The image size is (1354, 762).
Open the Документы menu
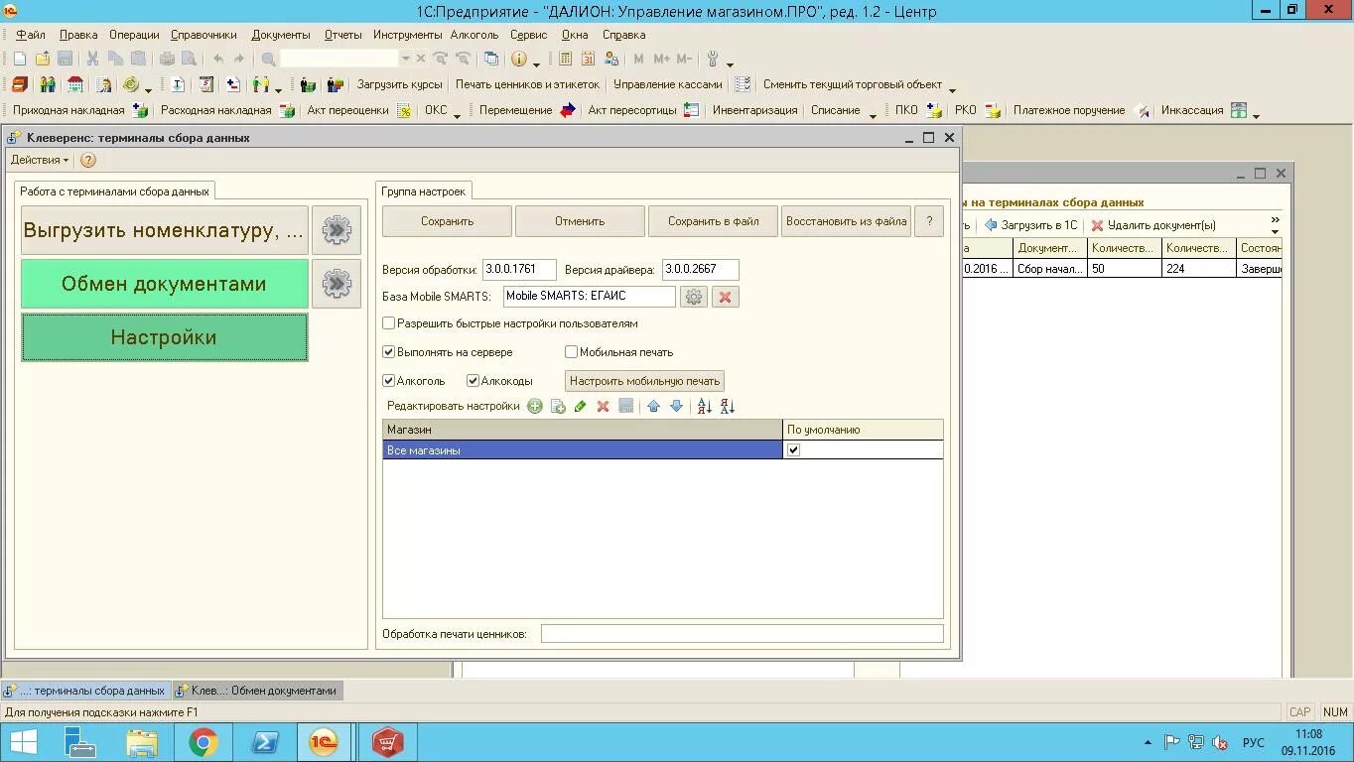pyautogui.click(x=281, y=35)
